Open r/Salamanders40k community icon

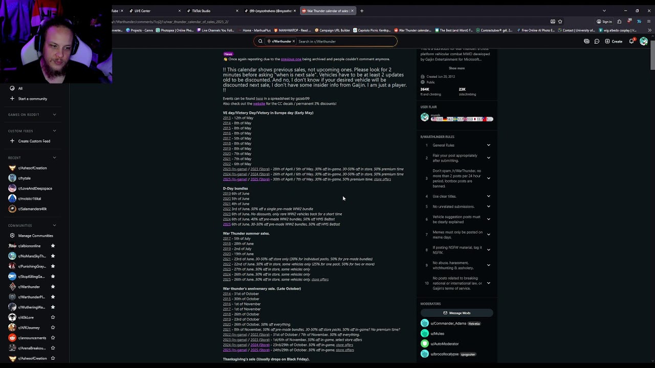[x=12, y=209]
